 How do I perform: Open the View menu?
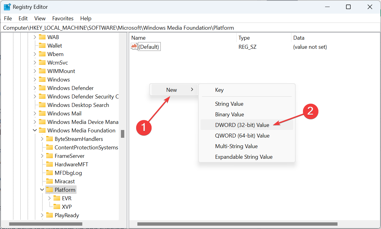(40, 18)
